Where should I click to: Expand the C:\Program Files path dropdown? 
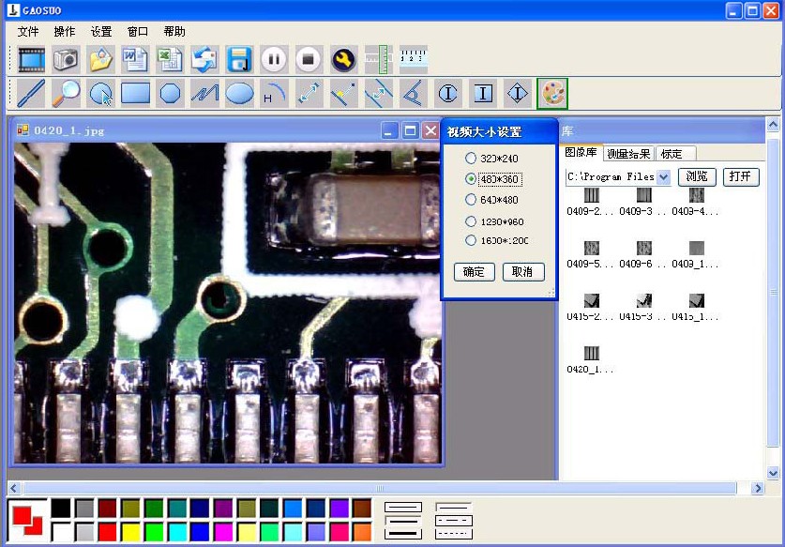(663, 176)
